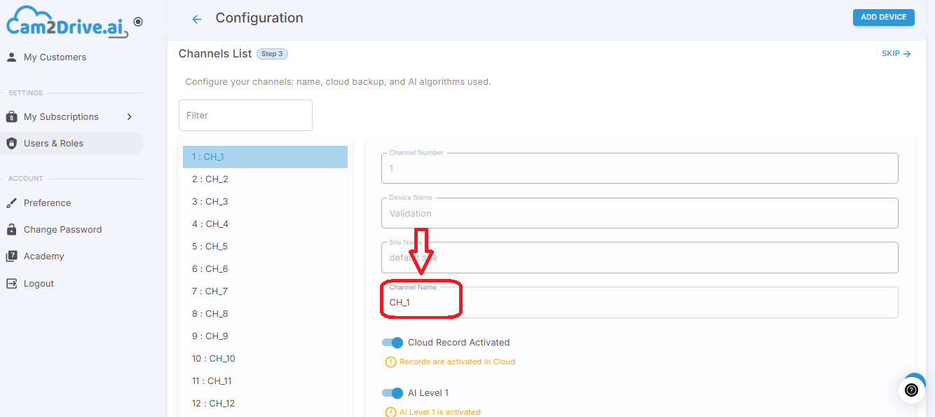
Task: Click the Users & Roles shield icon
Action: (x=11, y=143)
